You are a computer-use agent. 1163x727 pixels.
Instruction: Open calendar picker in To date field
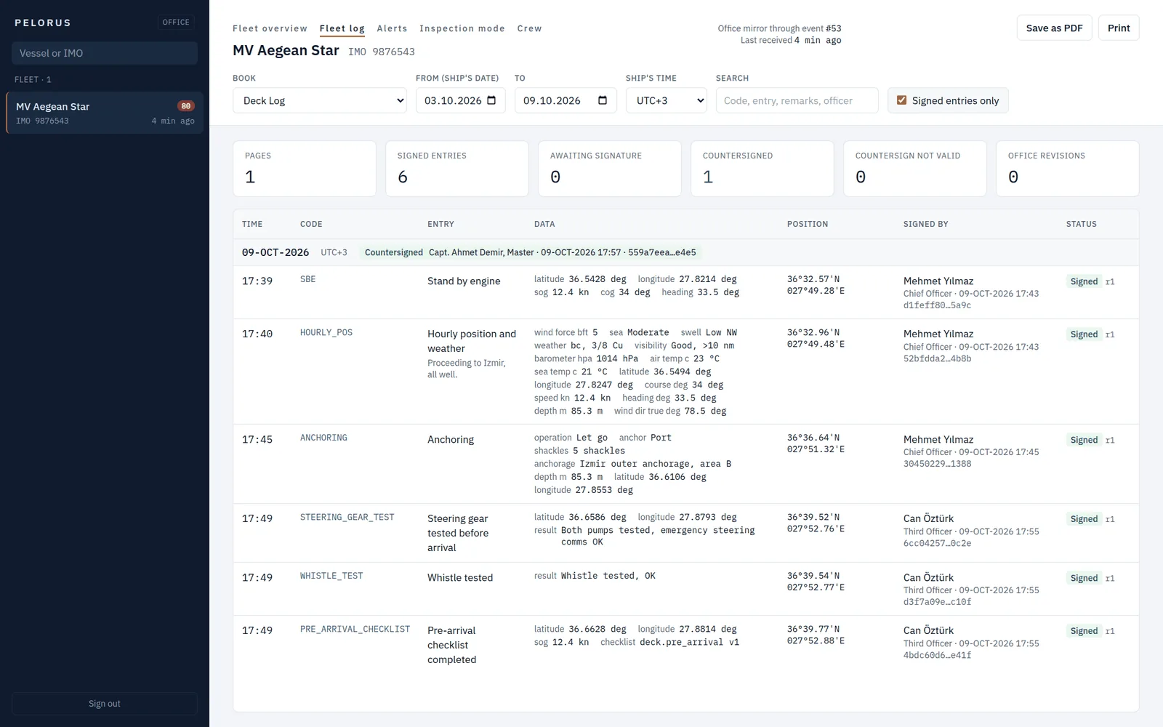pyautogui.click(x=602, y=100)
